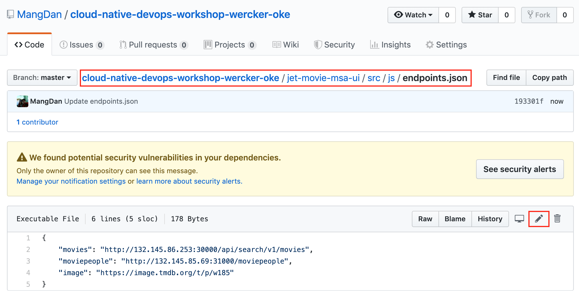Open the Security tab
This screenshot has height=296, width=579.
pyautogui.click(x=334, y=45)
